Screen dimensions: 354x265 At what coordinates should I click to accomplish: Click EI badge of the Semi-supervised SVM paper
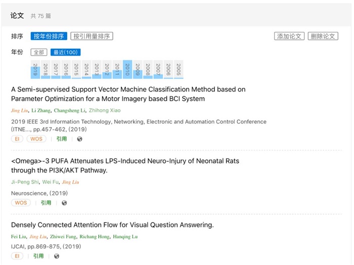pyautogui.click(x=17, y=139)
